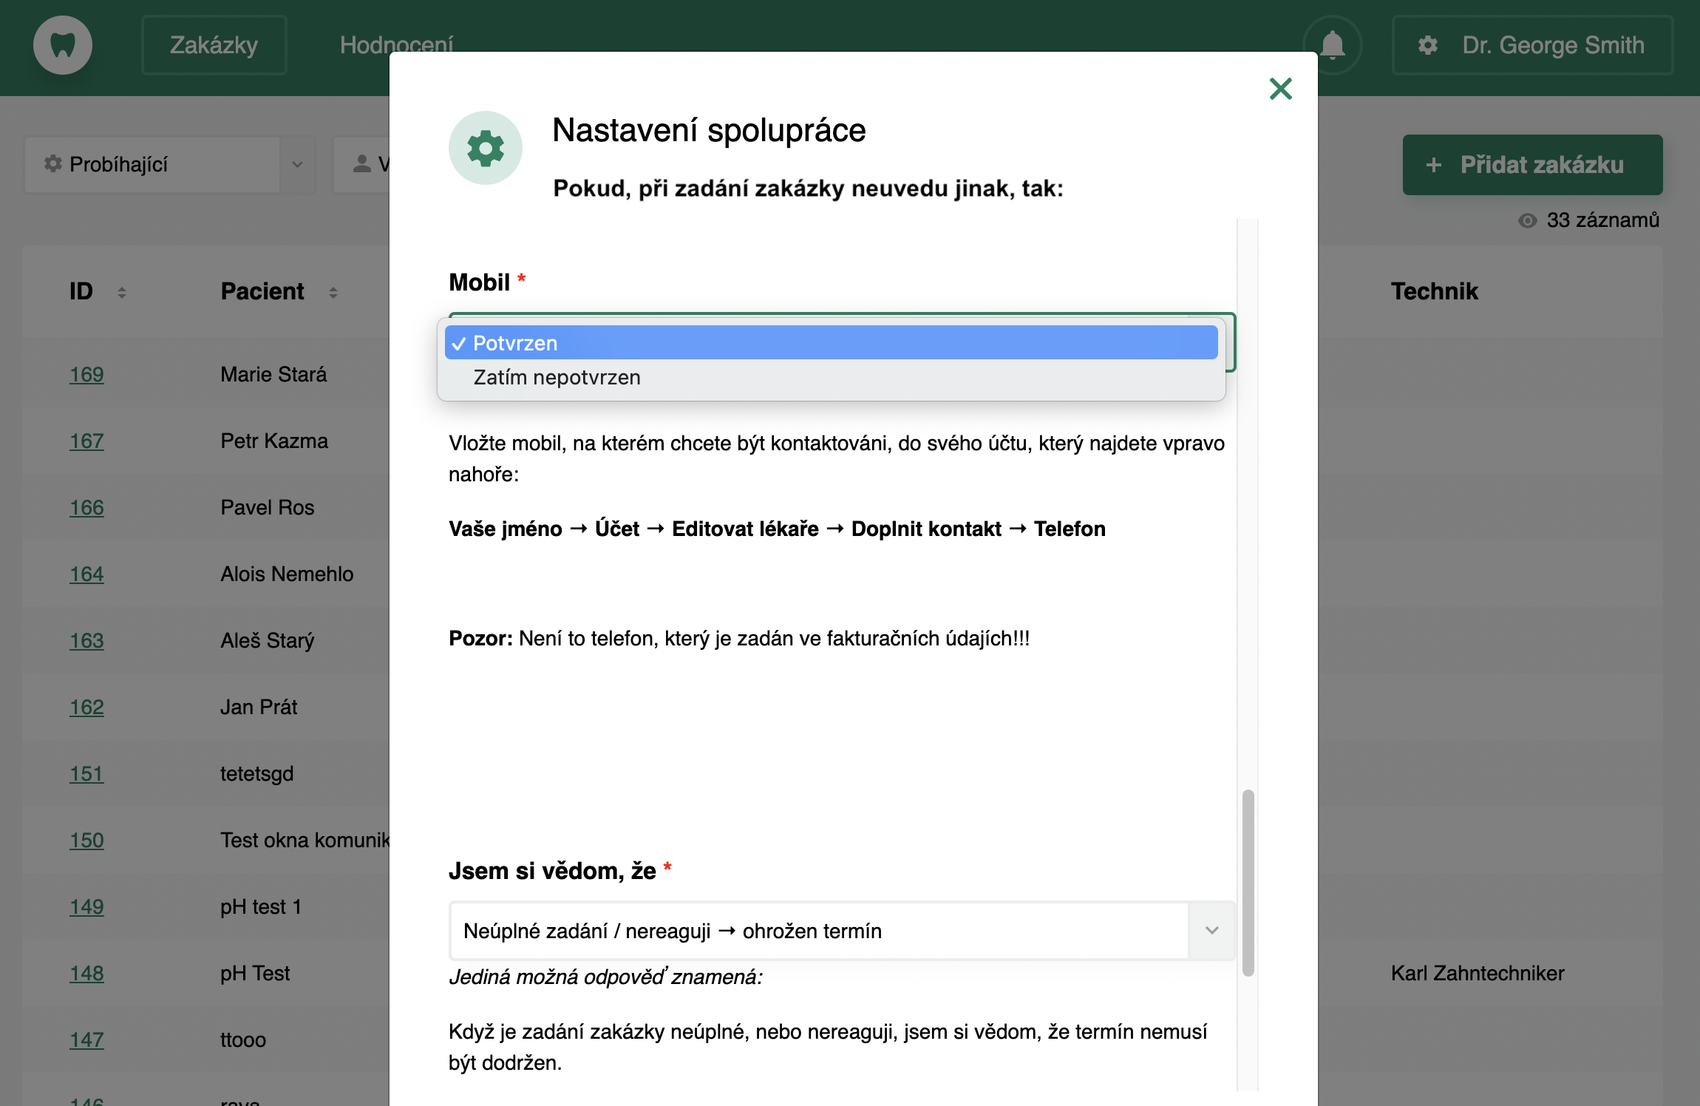Viewport: 1700px width, 1106px height.
Task: Click patient name Alois Nemehlo
Action: pyautogui.click(x=287, y=574)
